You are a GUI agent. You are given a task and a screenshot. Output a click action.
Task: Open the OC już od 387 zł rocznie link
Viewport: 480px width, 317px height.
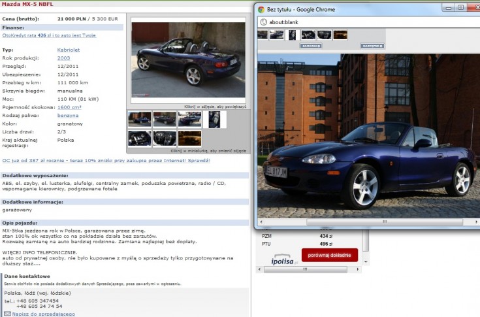(x=106, y=161)
